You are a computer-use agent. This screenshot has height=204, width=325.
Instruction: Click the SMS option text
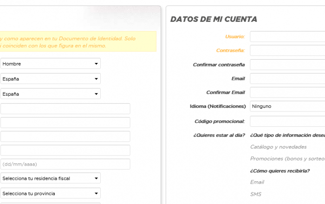(256, 194)
